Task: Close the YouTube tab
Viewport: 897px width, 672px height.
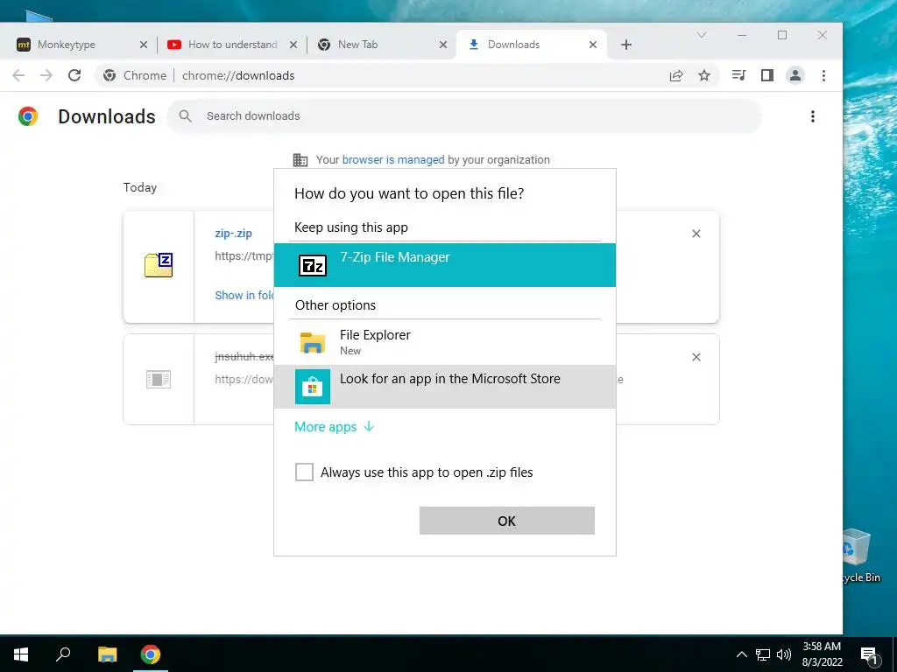Action: point(293,45)
